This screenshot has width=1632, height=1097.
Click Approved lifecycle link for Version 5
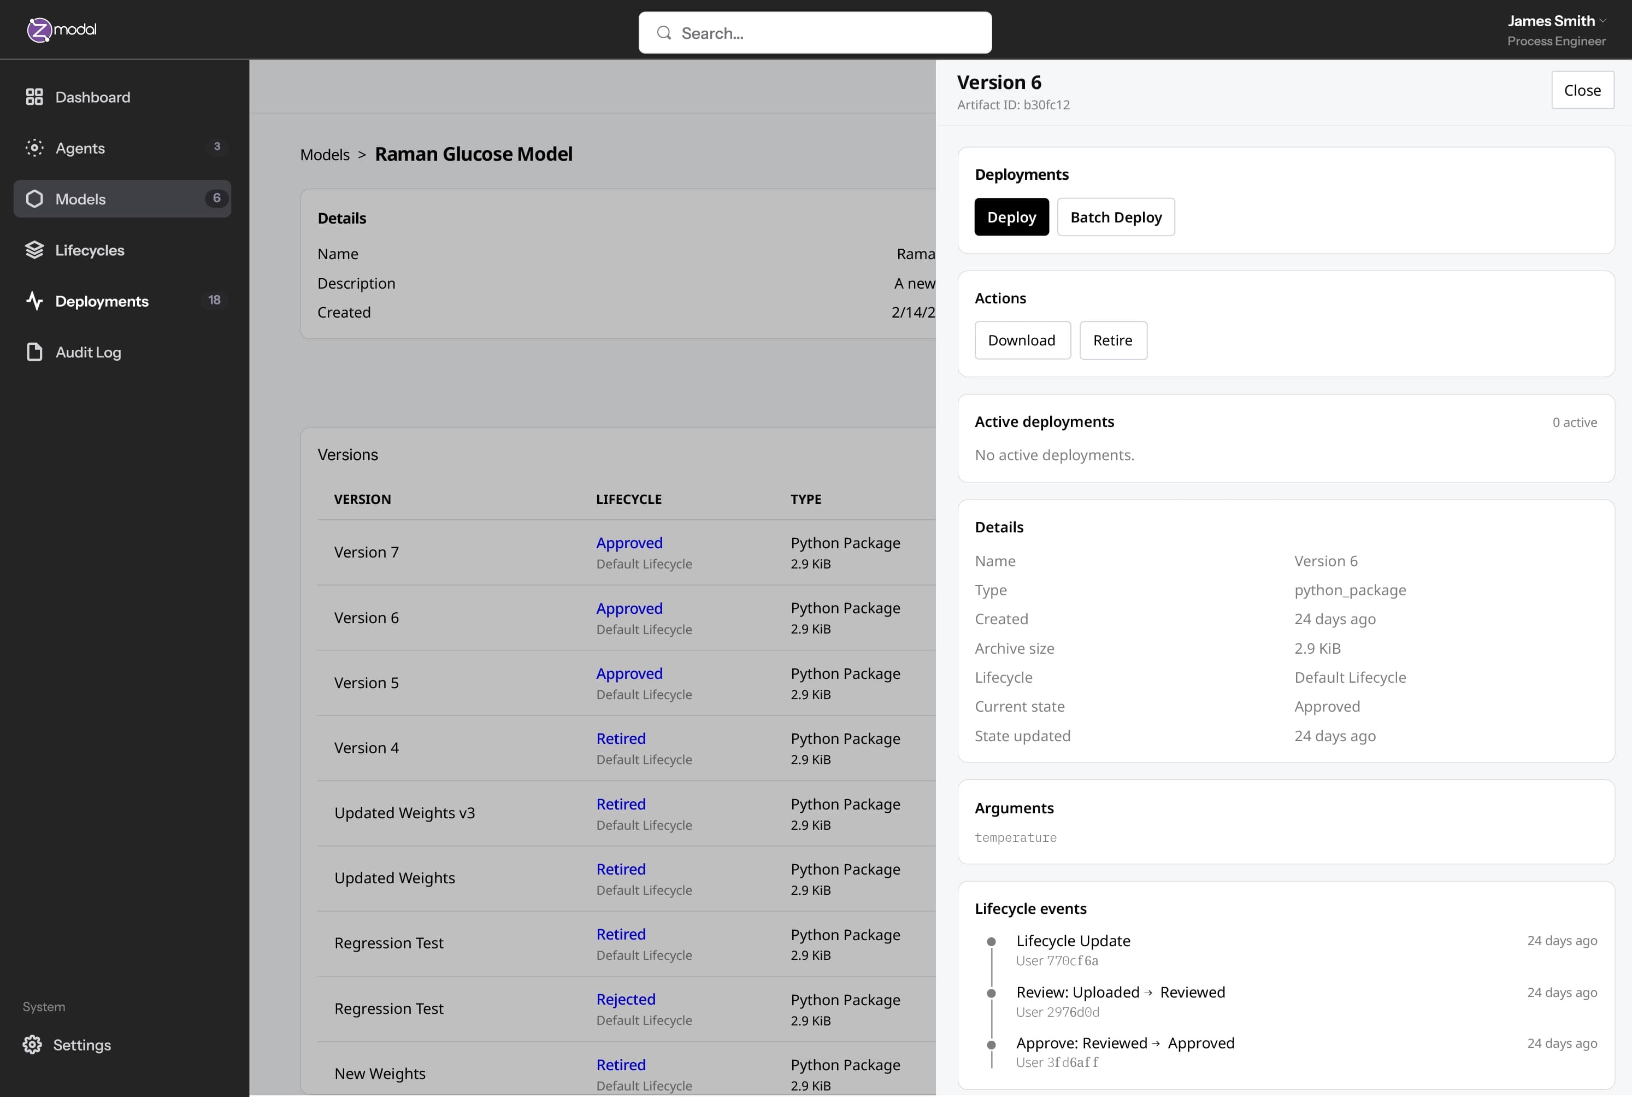point(629,674)
